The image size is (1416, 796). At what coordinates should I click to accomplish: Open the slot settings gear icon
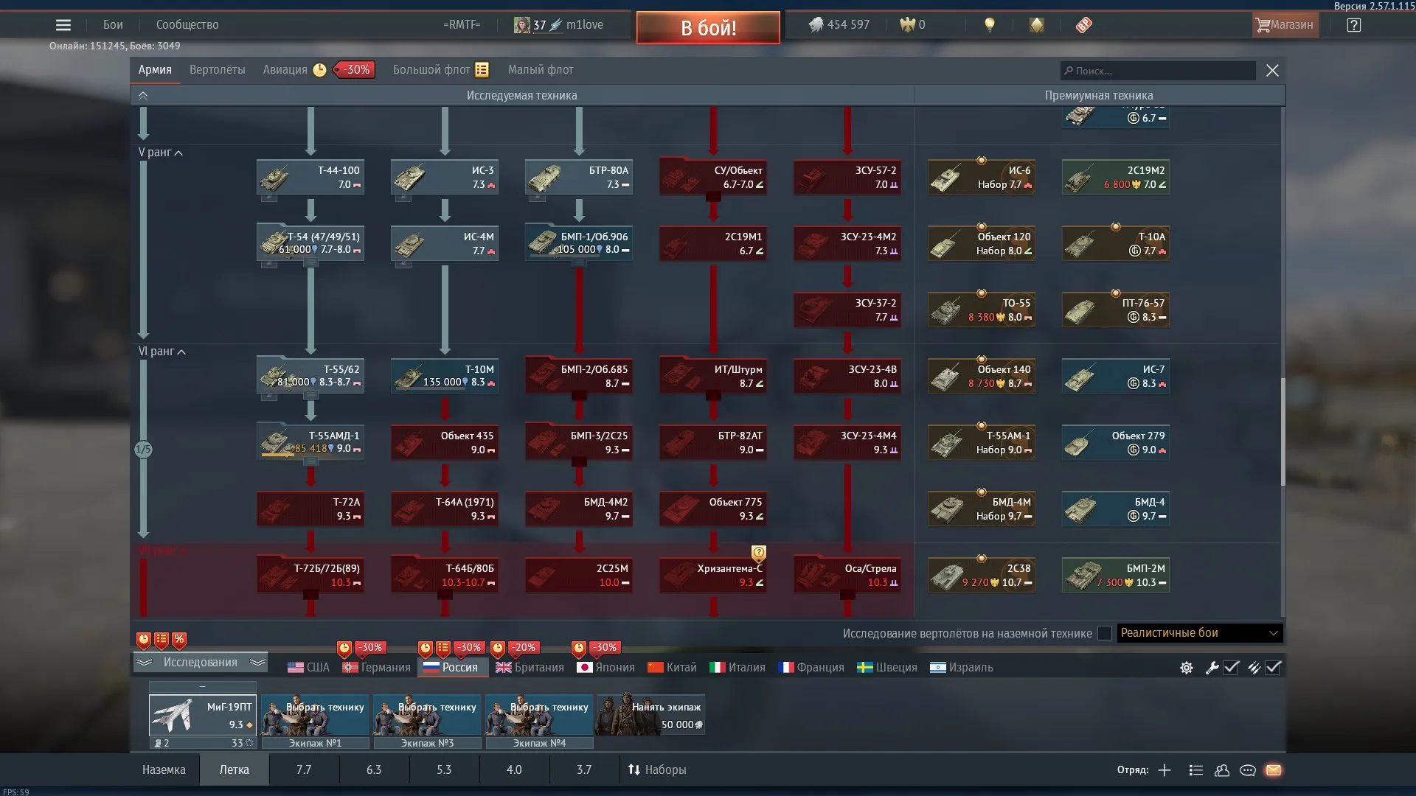pyautogui.click(x=1186, y=668)
